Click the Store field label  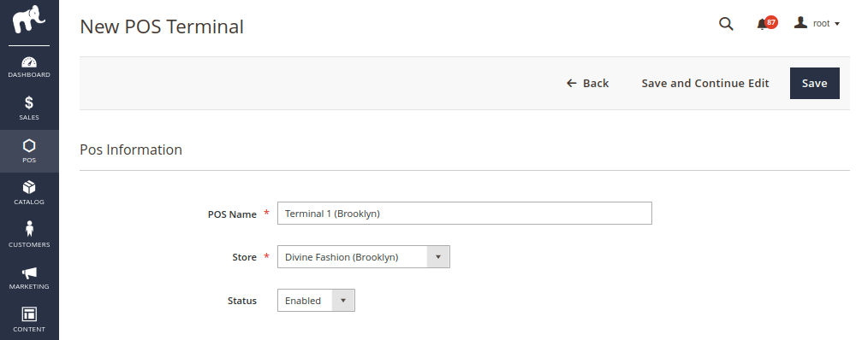244,257
